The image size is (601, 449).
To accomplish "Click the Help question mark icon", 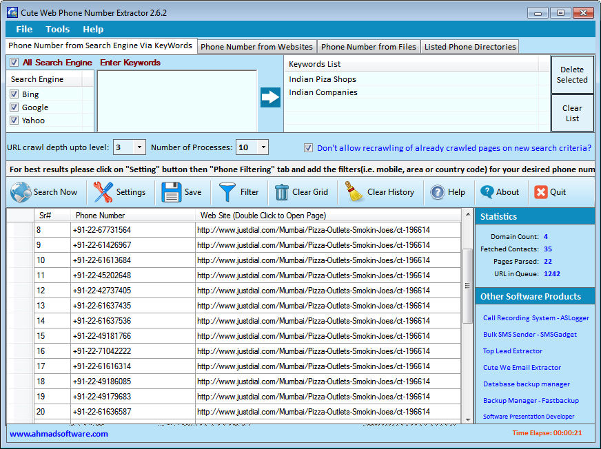I will click(x=438, y=192).
